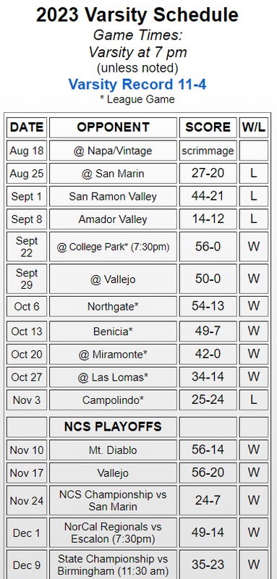Click the San Ramon Valley opponent cell
The image size is (277, 579).
114,196
